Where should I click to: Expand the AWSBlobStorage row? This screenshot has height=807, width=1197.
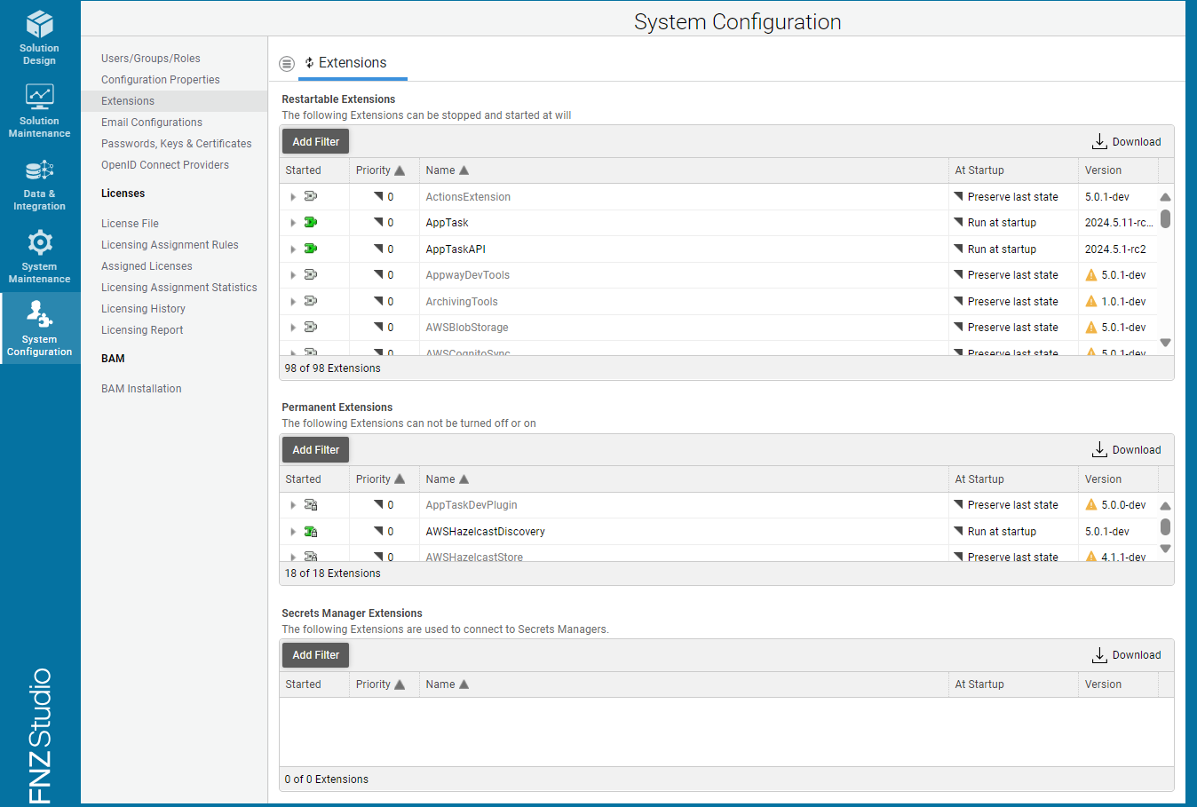(293, 328)
